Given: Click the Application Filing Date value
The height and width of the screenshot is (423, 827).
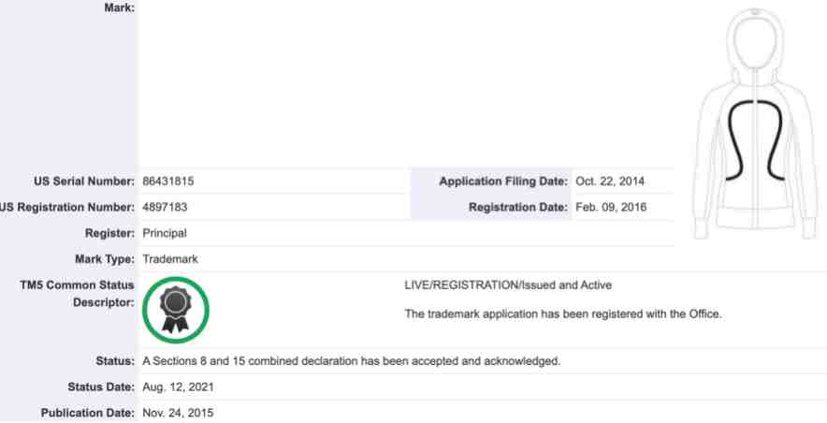Looking at the screenshot, I should 610,182.
